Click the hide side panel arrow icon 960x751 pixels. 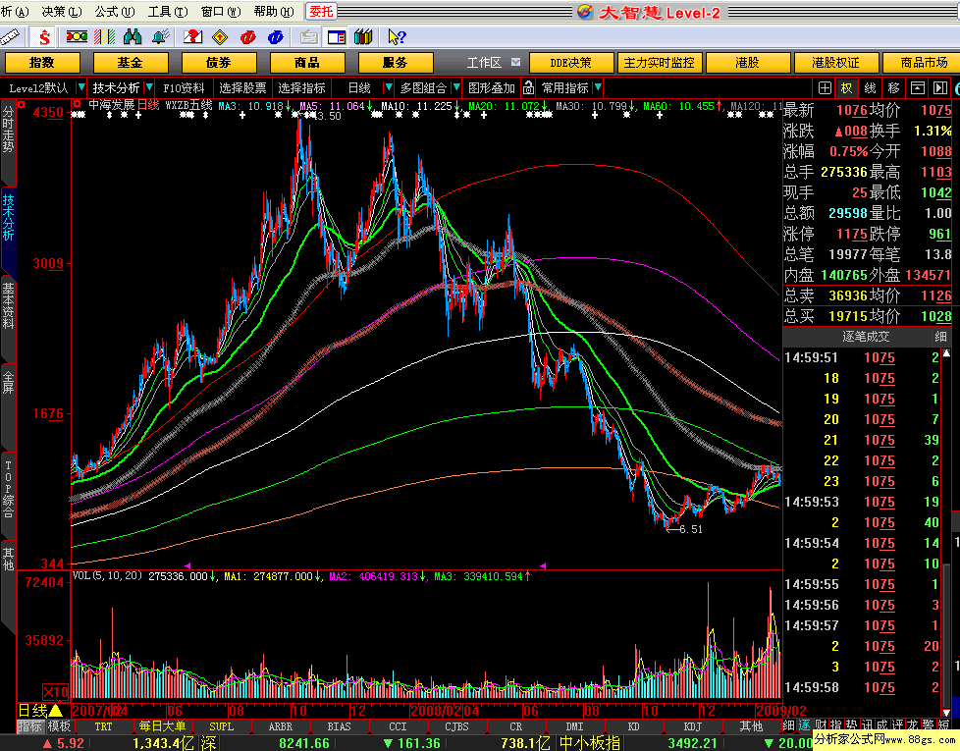(x=939, y=88)
